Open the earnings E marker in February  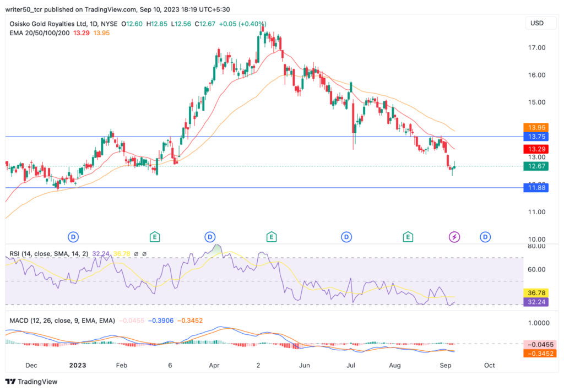click(x=155, y=237)
